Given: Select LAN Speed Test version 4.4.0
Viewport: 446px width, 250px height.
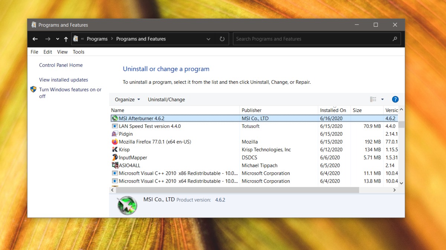Looking at the screenshot, I should point(150,126).
